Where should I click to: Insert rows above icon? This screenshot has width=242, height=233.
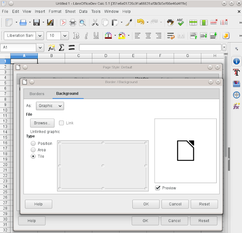(x=193, y=23)
